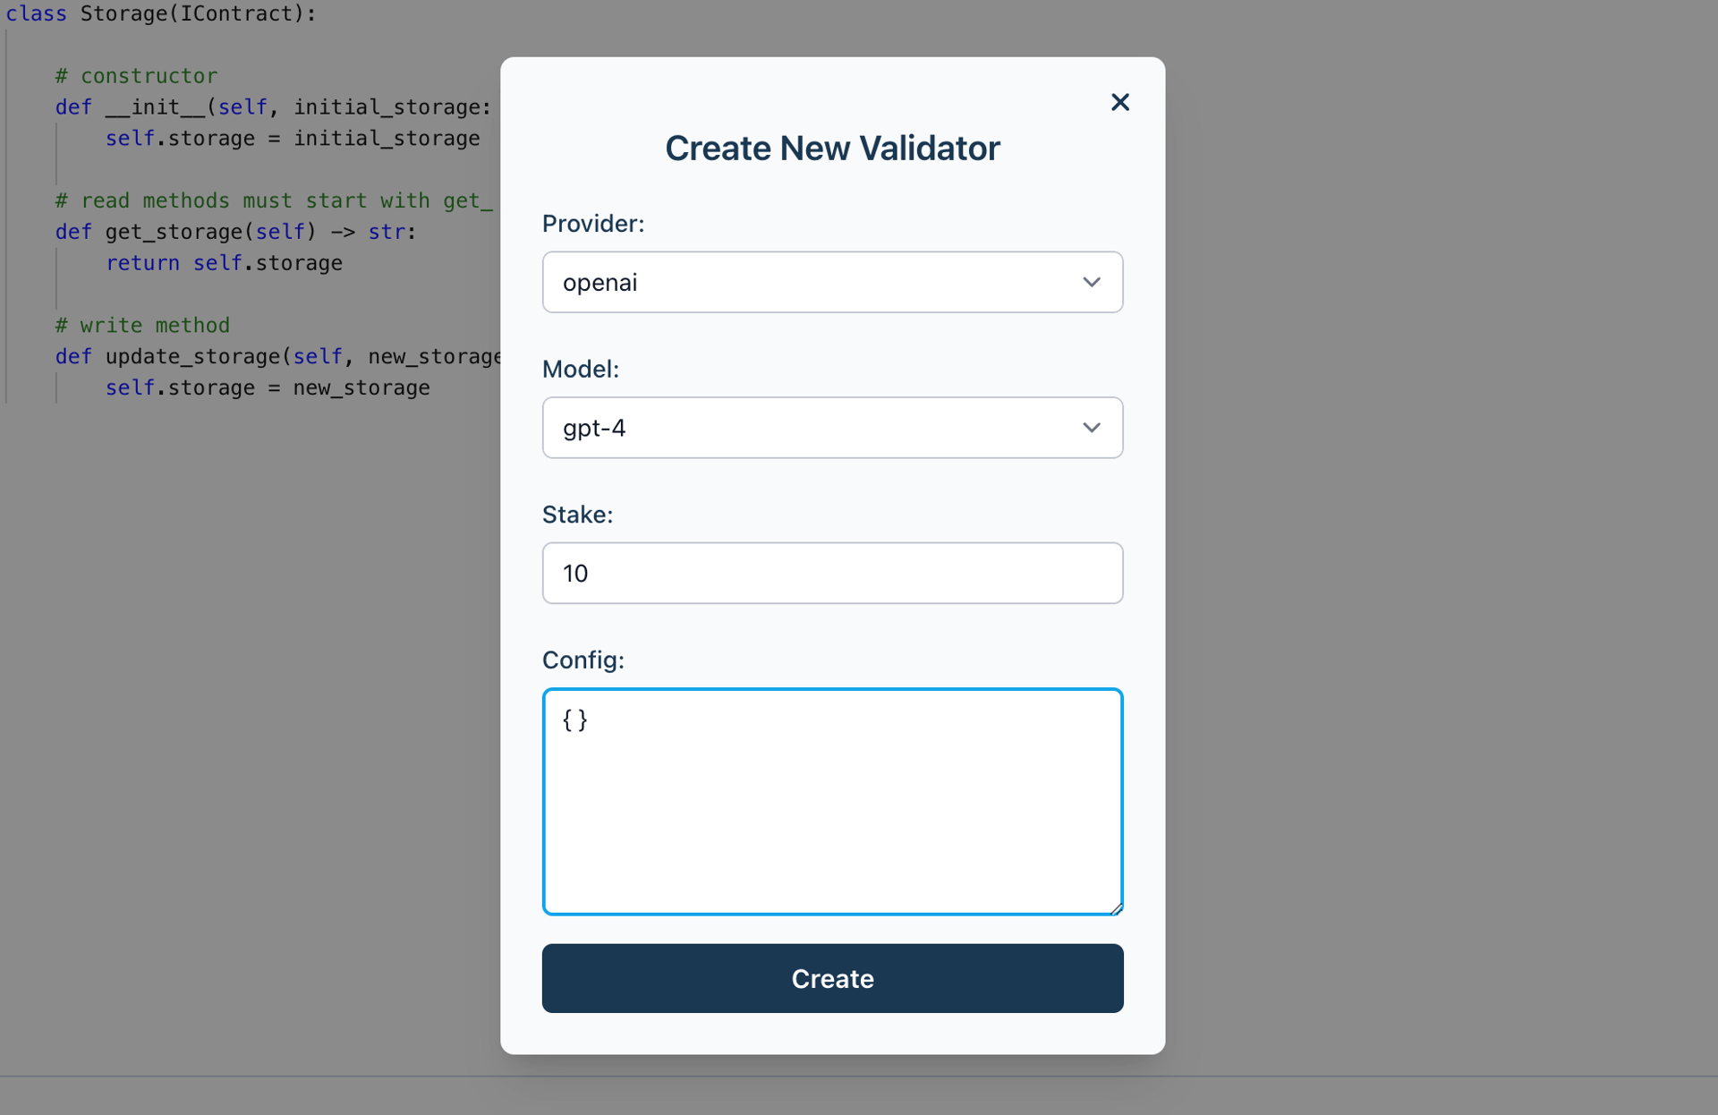Click the def get_storage code line
Image resolution: width=1718 pixels, height=1115 pixels.
click(x=234, y=232)
